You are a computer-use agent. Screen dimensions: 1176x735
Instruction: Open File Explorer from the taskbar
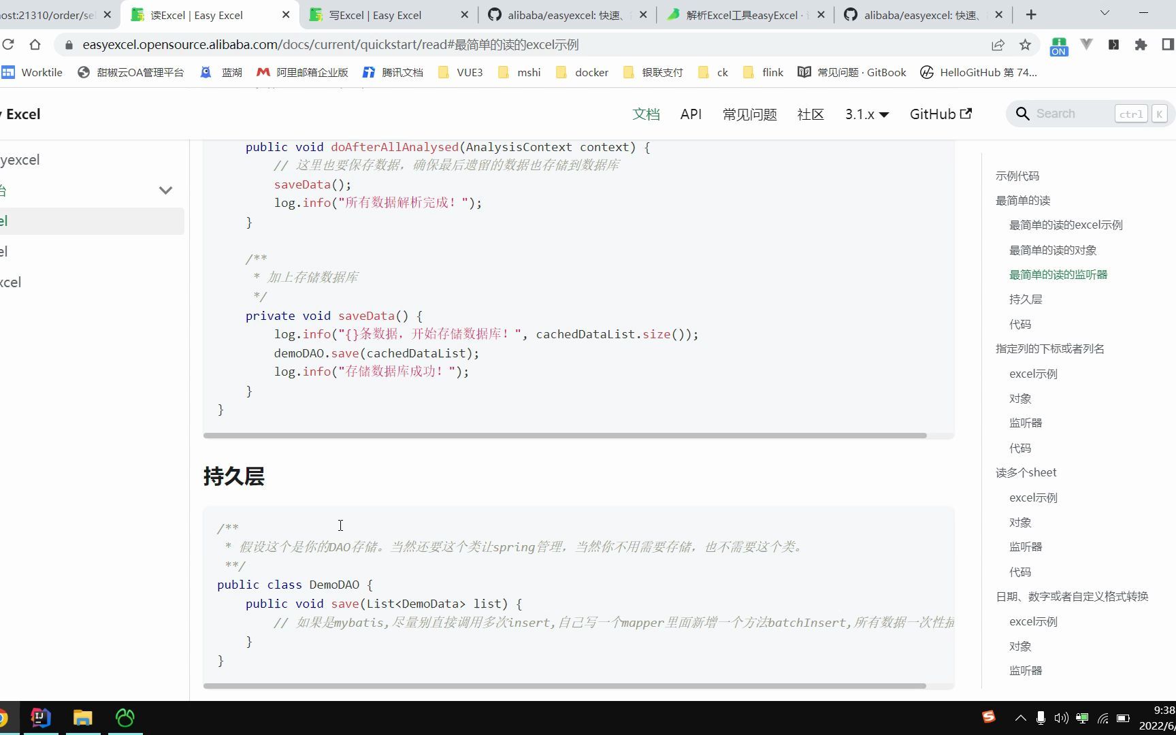coord(82,718)
